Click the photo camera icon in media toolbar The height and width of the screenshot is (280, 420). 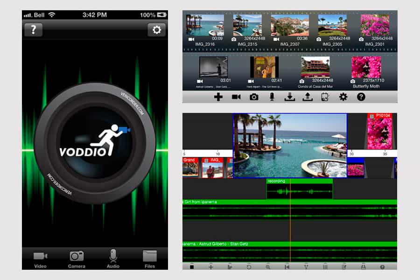[x=254, y=97]
